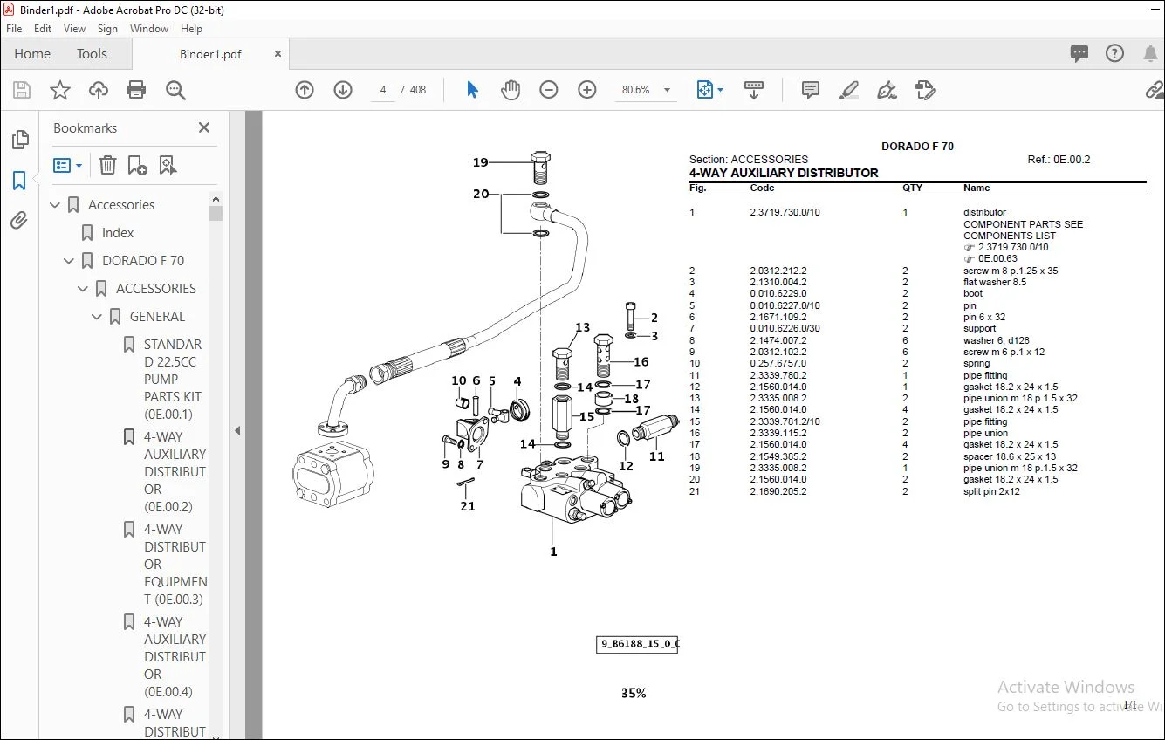
Task: Open the 4-WAY AUXILIARY DISTRIBUTOR (0E.00.2) bookmark
Action: (x=175, y=472)
